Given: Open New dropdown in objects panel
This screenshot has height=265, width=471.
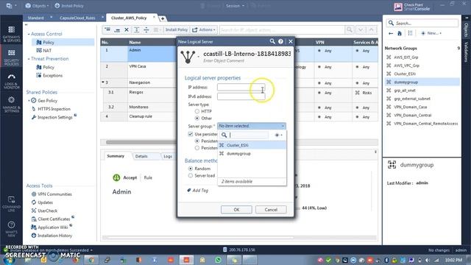Looking at the screenshot, I should point(431,33).
